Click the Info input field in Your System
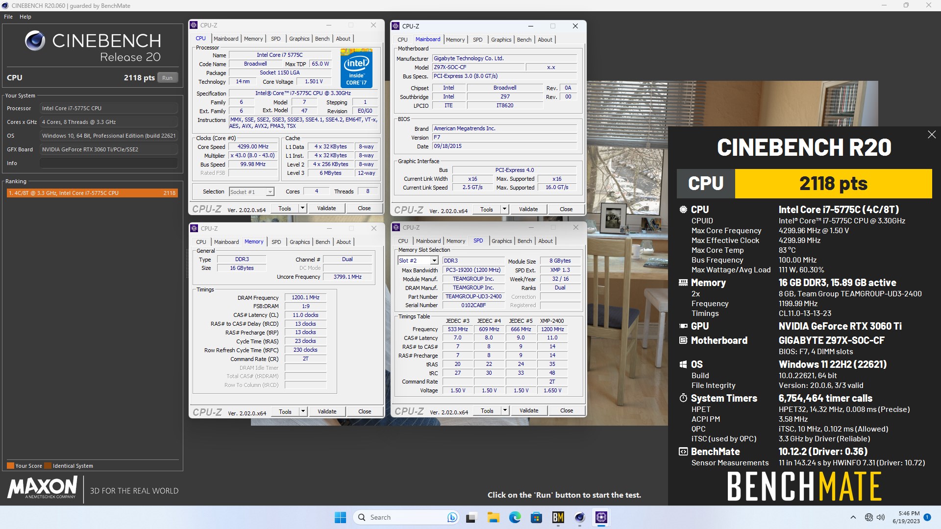The height and width of the screenshot is (529, 941). [109, 163]
